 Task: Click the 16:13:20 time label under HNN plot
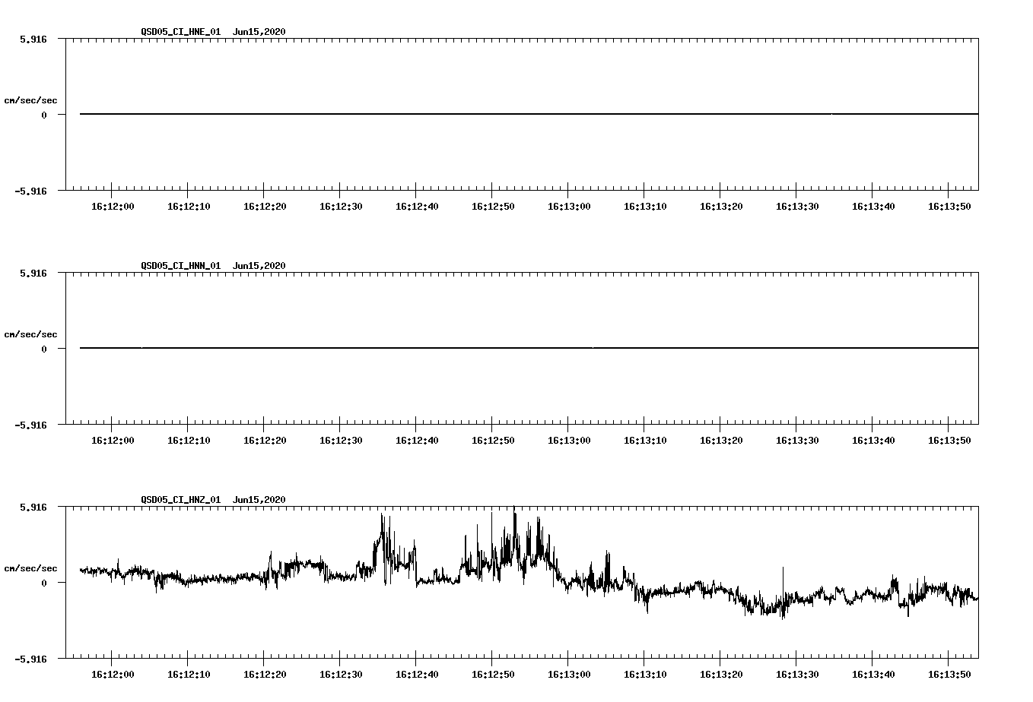point(721,441)
